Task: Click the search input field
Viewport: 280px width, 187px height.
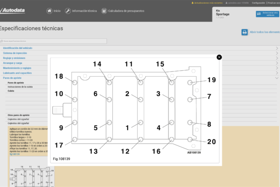Action: click(x=55, y=41)
